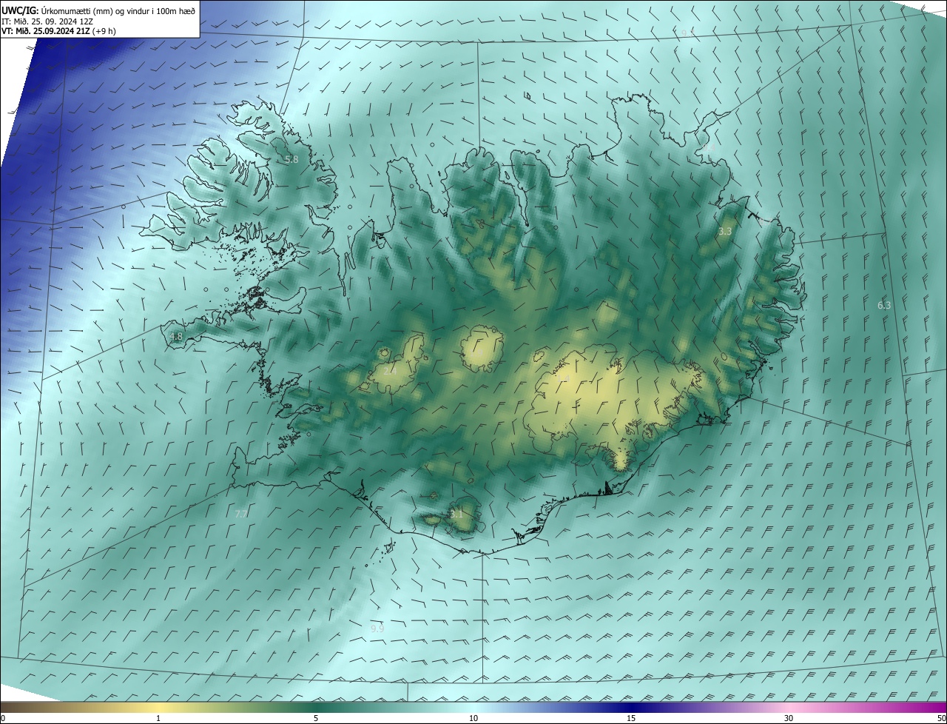947x724 pixels.
Task: Click the 7.7 value label offshore southwest
Action: 241,514
